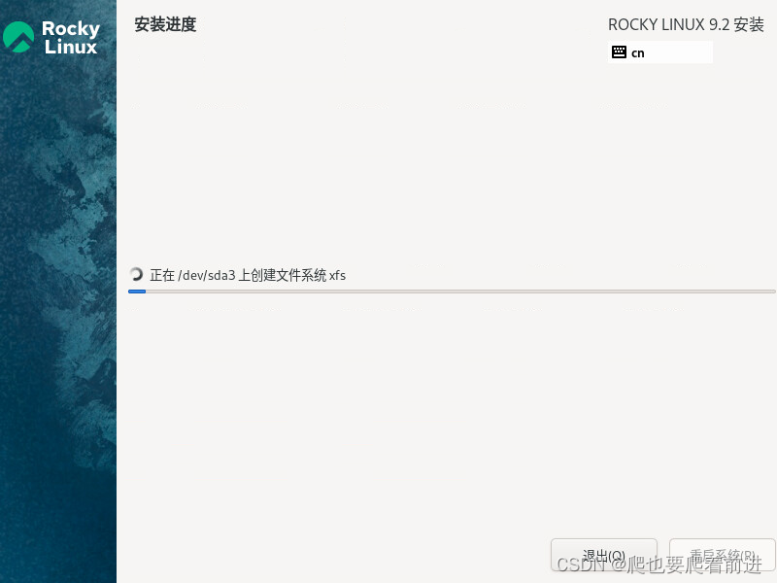Click the 重启系统(R) button

click(x=723, y=554)
